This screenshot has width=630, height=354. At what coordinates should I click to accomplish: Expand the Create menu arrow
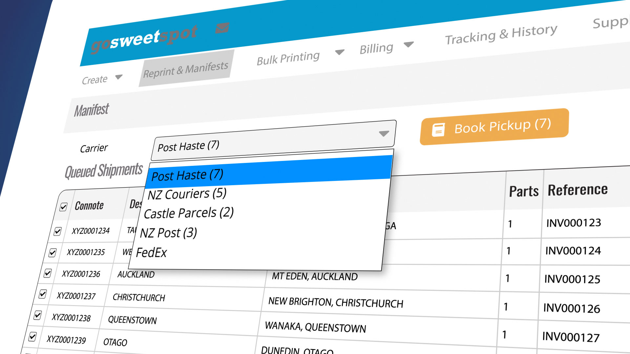[x=119, y=77]
